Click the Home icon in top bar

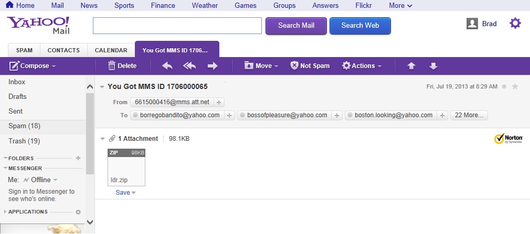[x=10, y=5]
